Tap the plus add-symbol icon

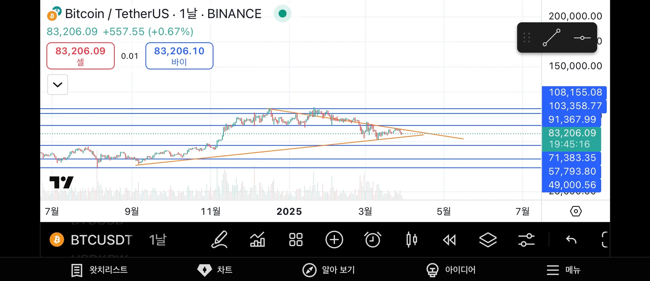[x=334, y=240]
